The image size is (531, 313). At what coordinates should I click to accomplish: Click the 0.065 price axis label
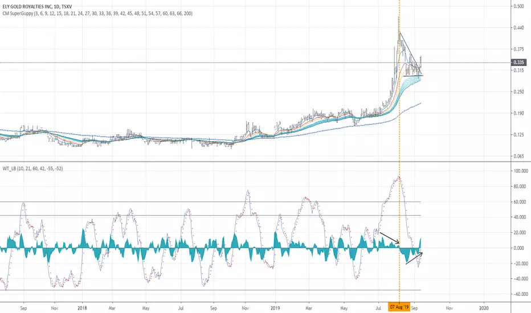pyautogui.click(x=518, y=156)
